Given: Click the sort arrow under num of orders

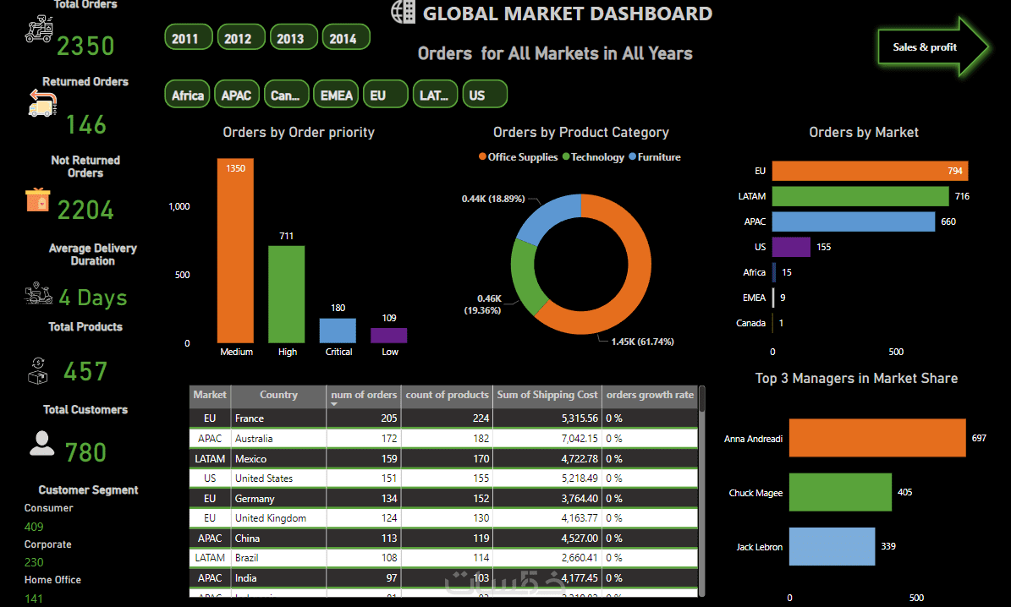Looking at the screenshot, I should pyautogui.click(x=334, y=404).
